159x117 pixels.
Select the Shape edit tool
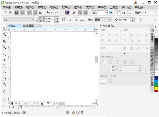(x=4, y=34)
